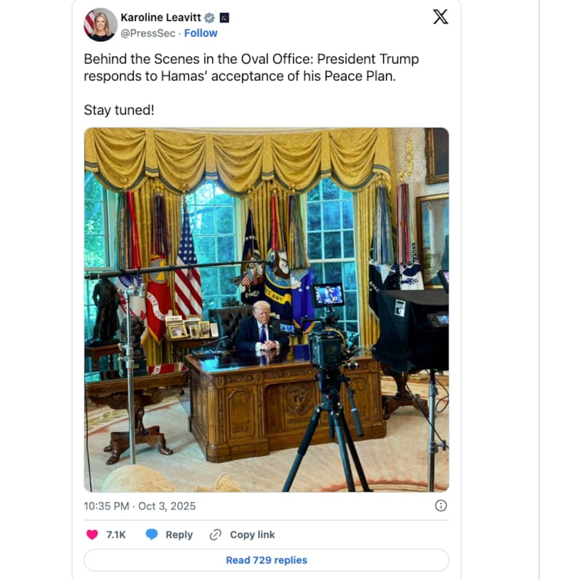The width and height of the screenshot is (580, 580).
Task: Click the 7.1K likes count
Action: 116,535
